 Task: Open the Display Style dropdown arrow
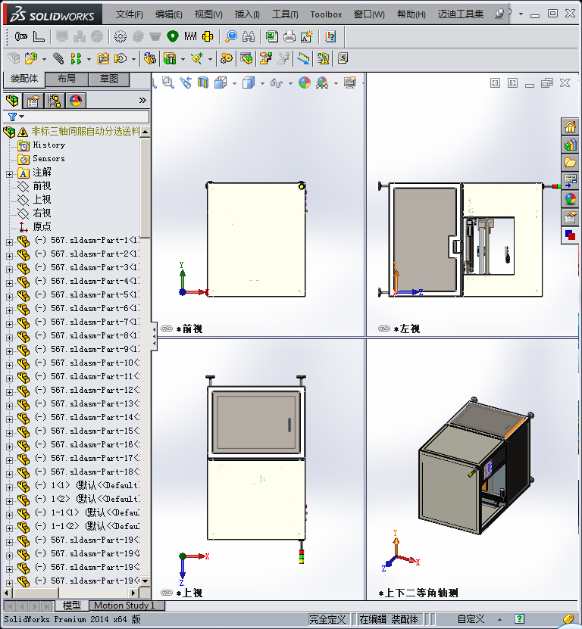point(262,83)
